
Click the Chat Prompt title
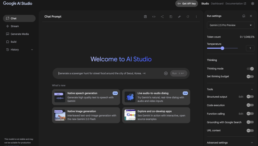pos(53,17)
